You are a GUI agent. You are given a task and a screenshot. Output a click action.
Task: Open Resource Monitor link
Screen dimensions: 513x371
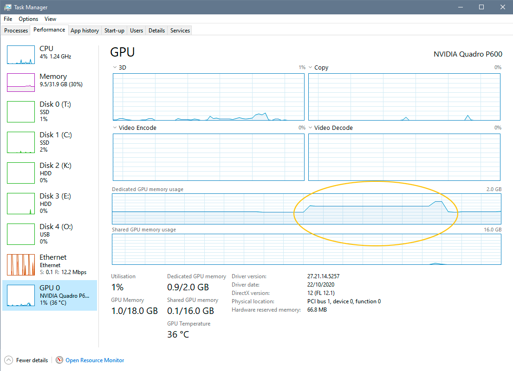point(95,360)
